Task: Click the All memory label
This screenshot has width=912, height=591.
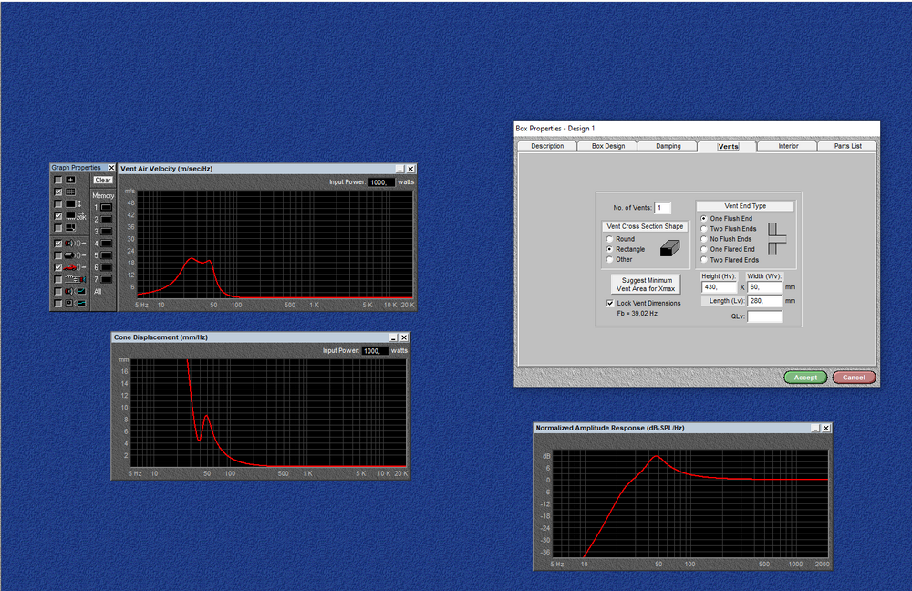Action: click(98, 292)
